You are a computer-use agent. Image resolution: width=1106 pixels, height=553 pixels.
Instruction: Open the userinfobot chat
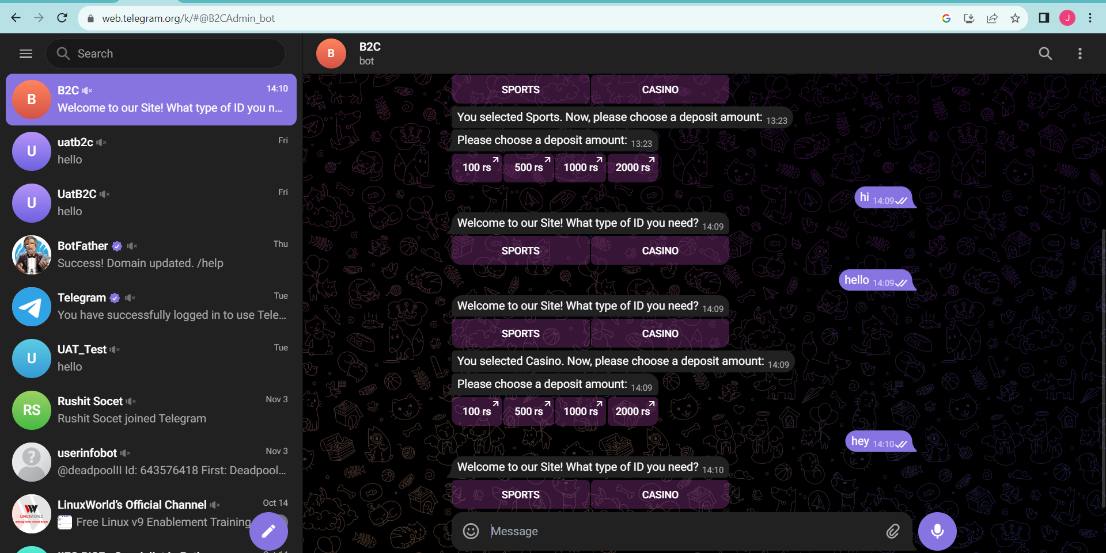(x=151, y=462)
